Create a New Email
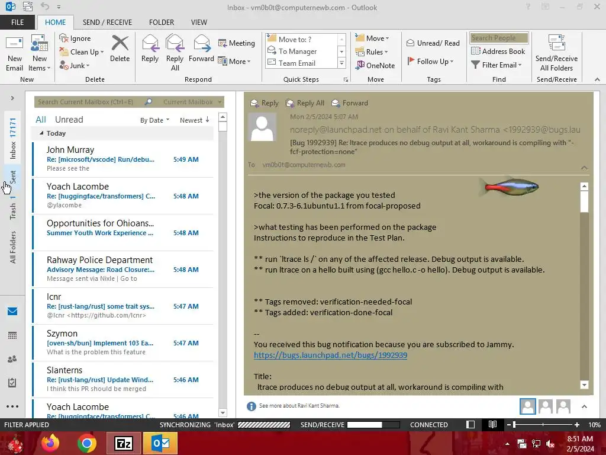Screen dimensions: 606x455 coord(14,53)
